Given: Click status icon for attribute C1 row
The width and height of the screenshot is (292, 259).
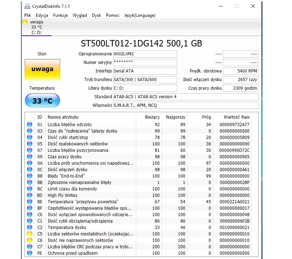Looking at the screenshot, I should tap(30, 221).
